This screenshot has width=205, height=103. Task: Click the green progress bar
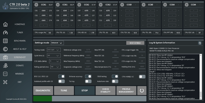(43, 99)
